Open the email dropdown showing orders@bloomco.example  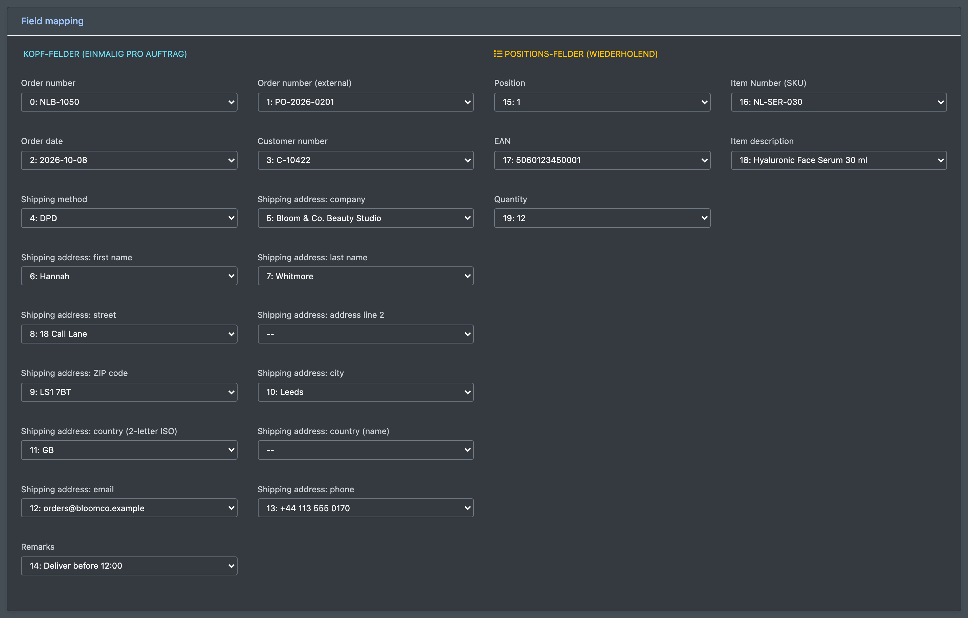129,508
